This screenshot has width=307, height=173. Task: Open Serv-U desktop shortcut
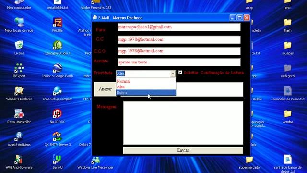[x=58, y=162]
